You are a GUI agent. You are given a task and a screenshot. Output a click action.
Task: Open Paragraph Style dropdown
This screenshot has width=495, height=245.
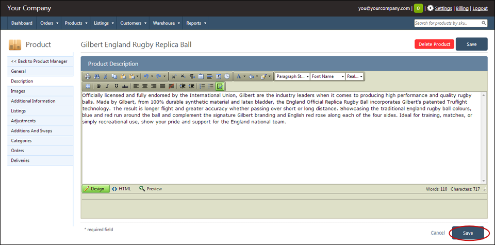point(292,76)
